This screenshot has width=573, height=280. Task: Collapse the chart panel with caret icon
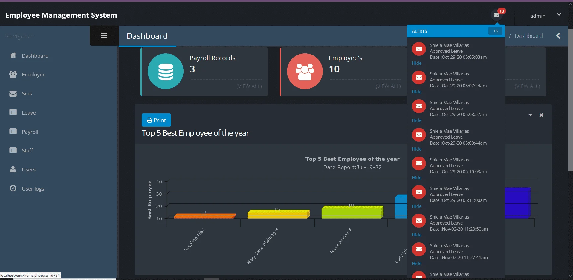coord(530,115)
